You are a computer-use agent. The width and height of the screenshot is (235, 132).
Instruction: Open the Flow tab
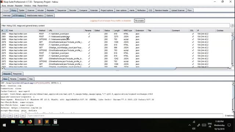[189, 10]
